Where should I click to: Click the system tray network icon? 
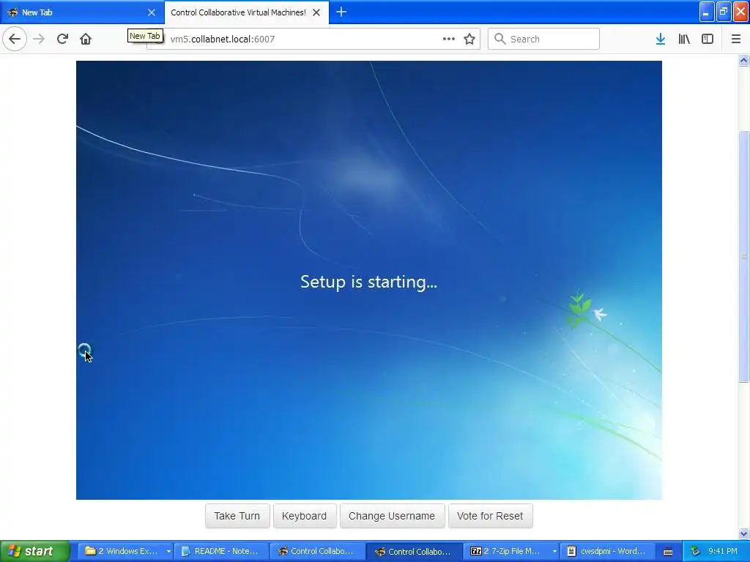click(695, 551)
